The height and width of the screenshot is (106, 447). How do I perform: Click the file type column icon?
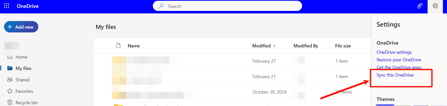[118, 45]
